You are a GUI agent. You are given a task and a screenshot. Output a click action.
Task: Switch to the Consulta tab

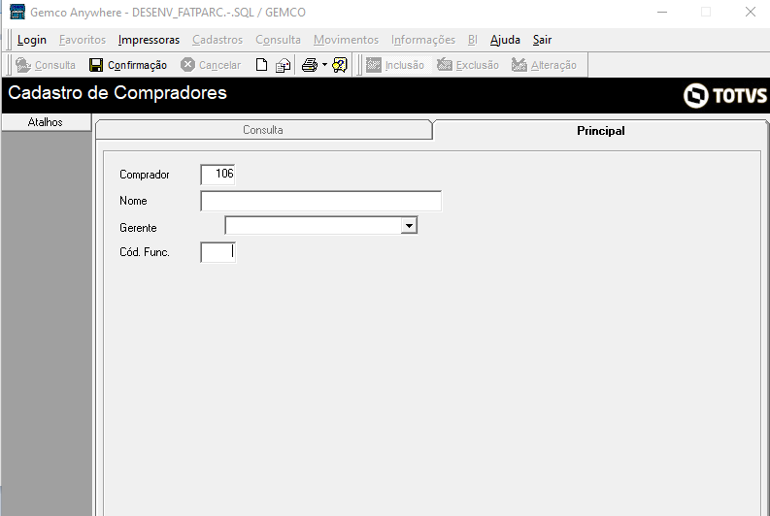point(264,130)
